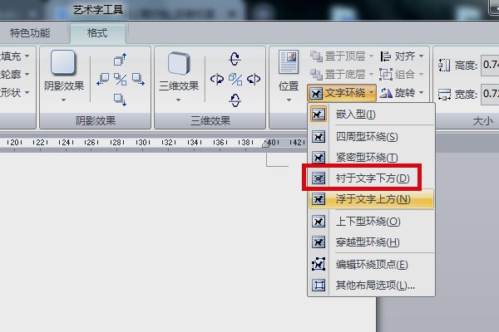Nudge shadow left icon

[x=103, y=79]
